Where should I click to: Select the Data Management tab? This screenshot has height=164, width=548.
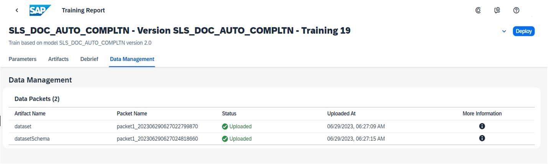tap(132, 59)
